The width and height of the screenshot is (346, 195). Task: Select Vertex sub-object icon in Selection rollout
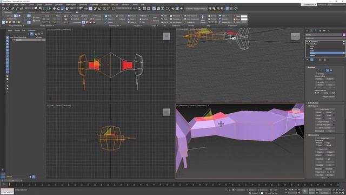click(318, 70)
